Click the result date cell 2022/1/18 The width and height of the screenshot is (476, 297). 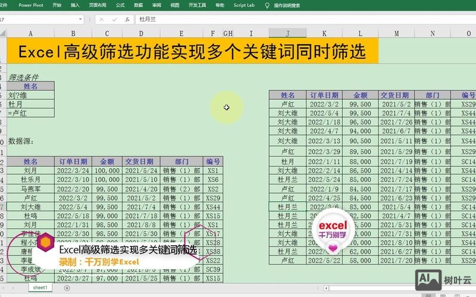(x=324, y=122)
